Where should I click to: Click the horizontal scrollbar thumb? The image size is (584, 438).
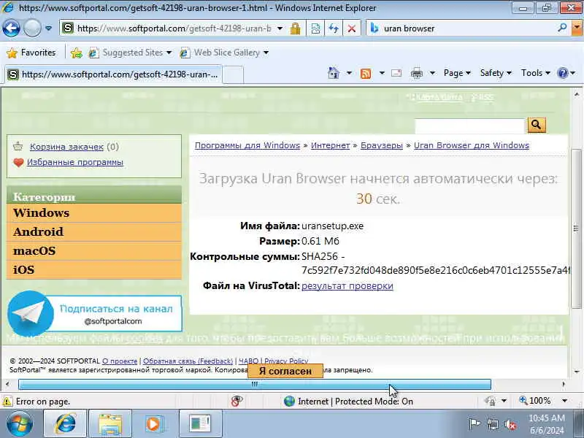[x=254, y=384]
